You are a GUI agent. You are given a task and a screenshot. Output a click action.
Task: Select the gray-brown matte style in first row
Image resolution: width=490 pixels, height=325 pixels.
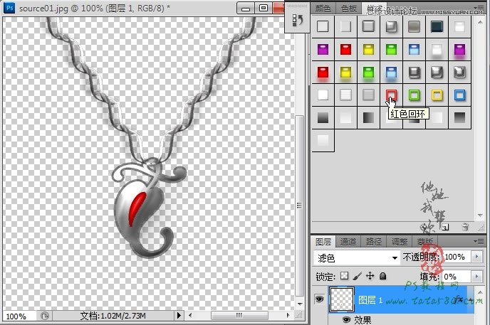pyautogui.click(x=414, y=26)
